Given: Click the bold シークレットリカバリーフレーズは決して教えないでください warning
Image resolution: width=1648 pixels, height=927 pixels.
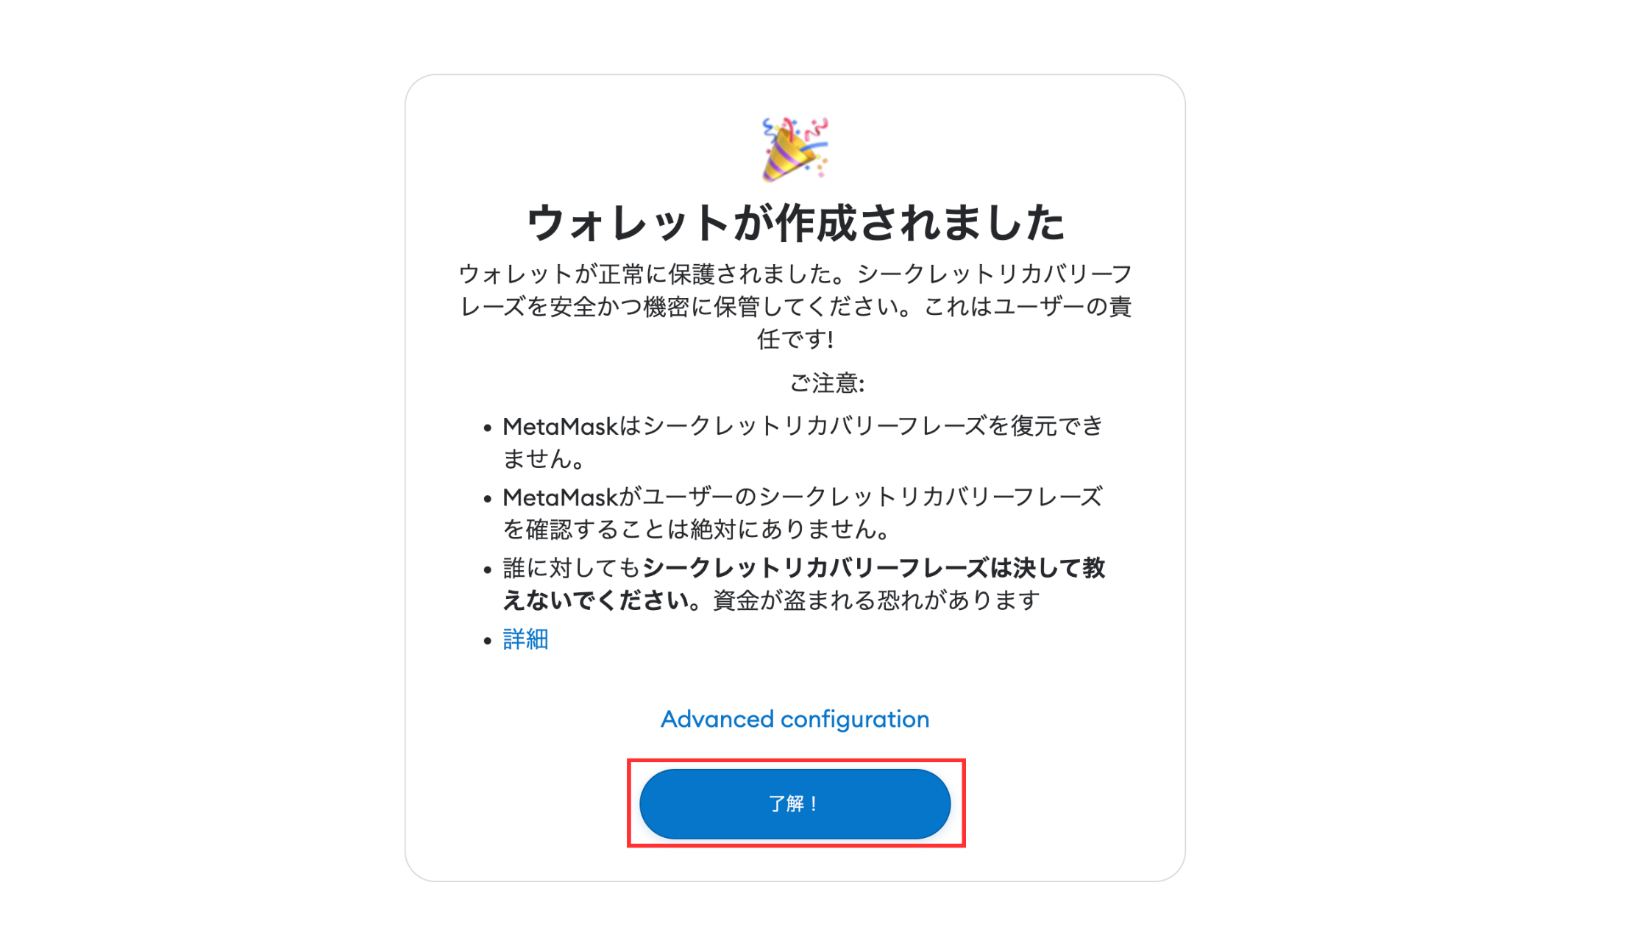Looking at the screenshot, I should 803,583.
